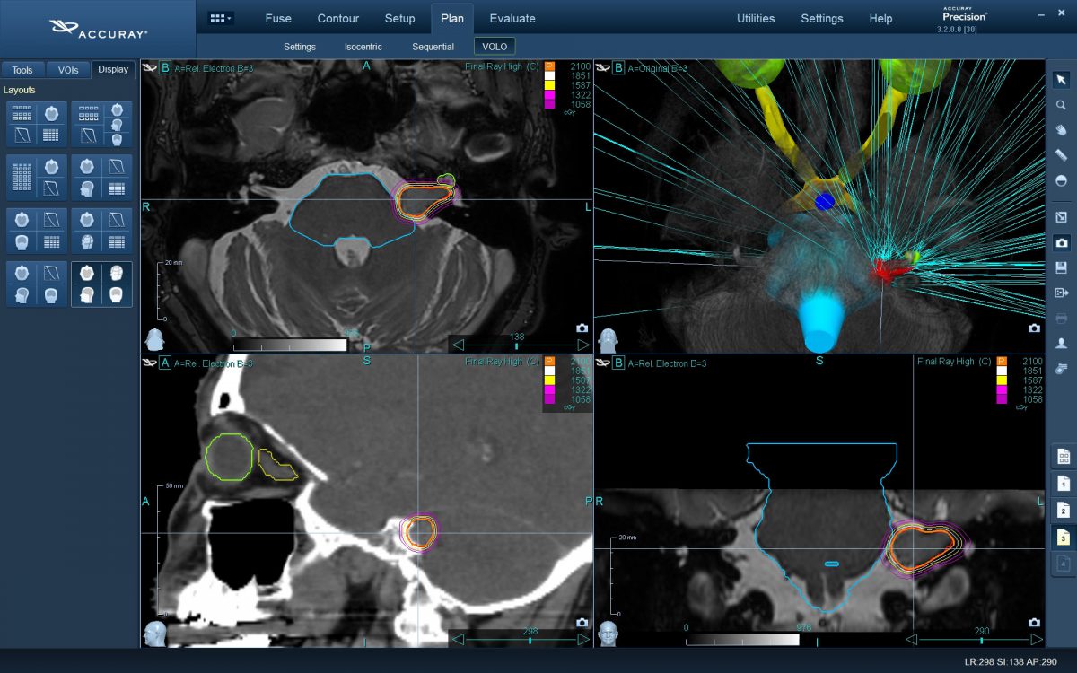Select the hand pan tool

(x=1061, y=130)
